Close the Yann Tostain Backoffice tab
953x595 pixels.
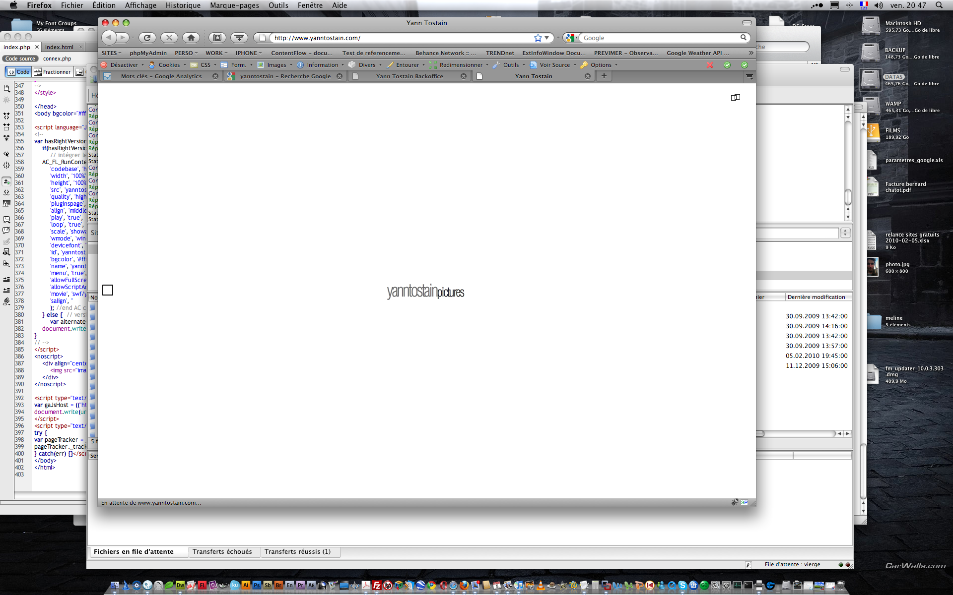(x=464, y=76)
